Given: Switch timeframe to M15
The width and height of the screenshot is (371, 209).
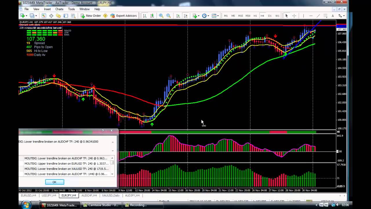Looking at the screenshot, I should (241, 16).
